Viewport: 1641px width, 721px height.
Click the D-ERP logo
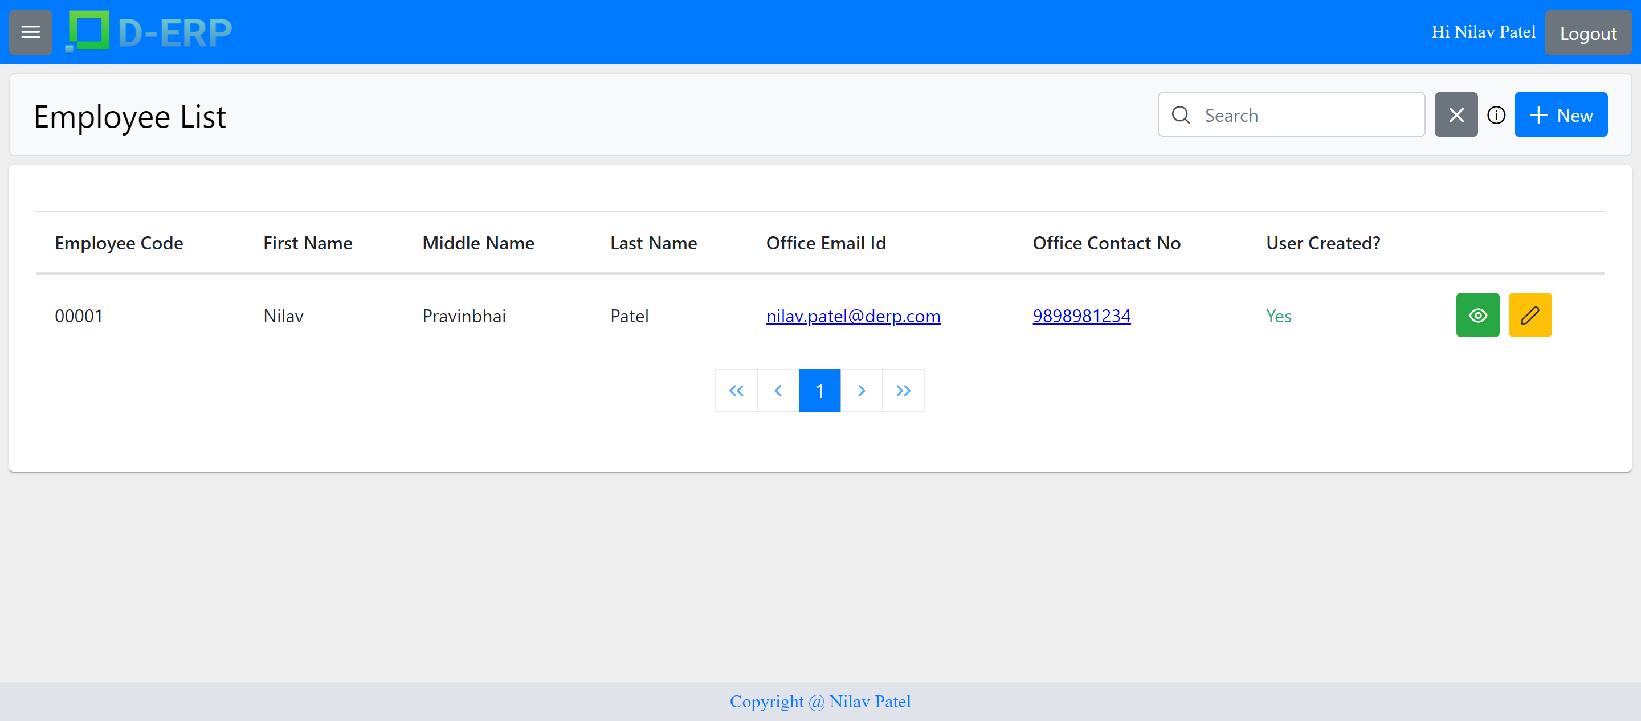click(x=149, y=32)
